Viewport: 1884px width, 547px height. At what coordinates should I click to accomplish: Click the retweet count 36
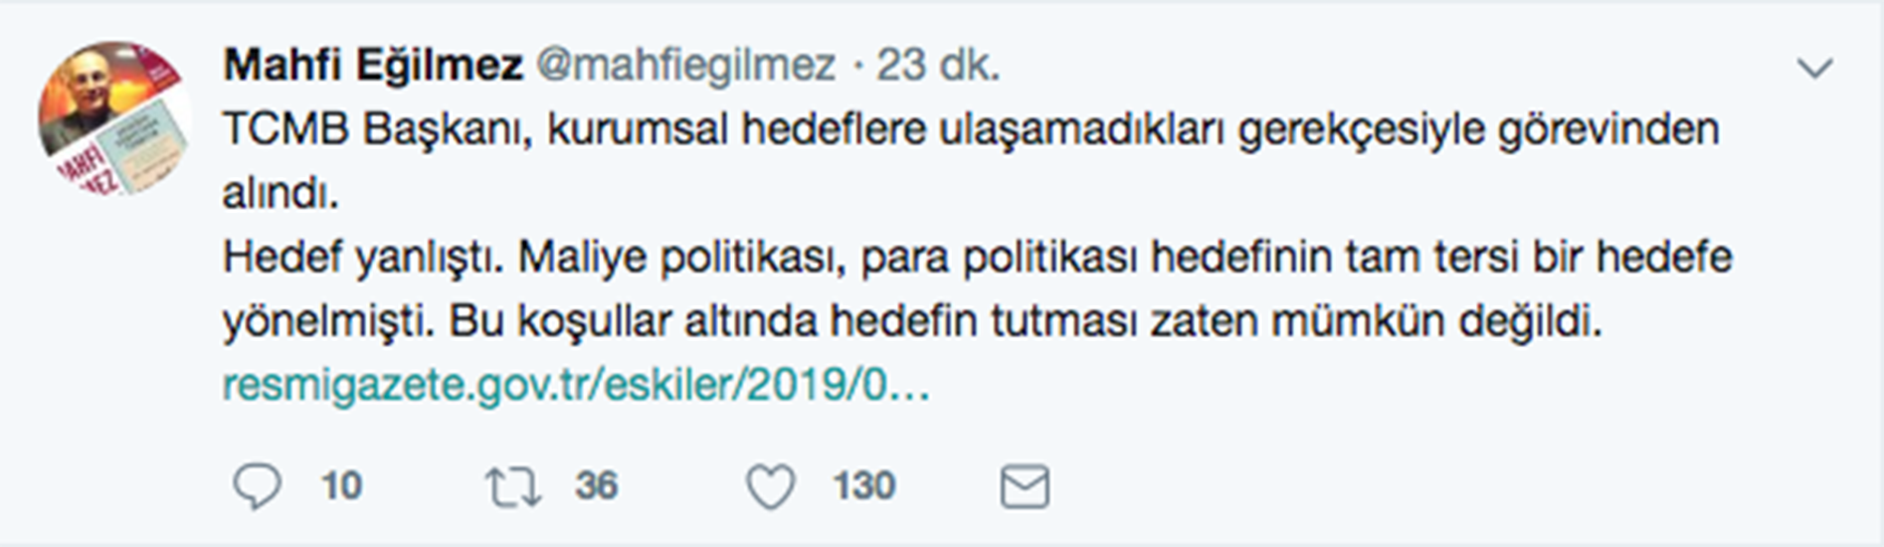click(x=596, y=486)
